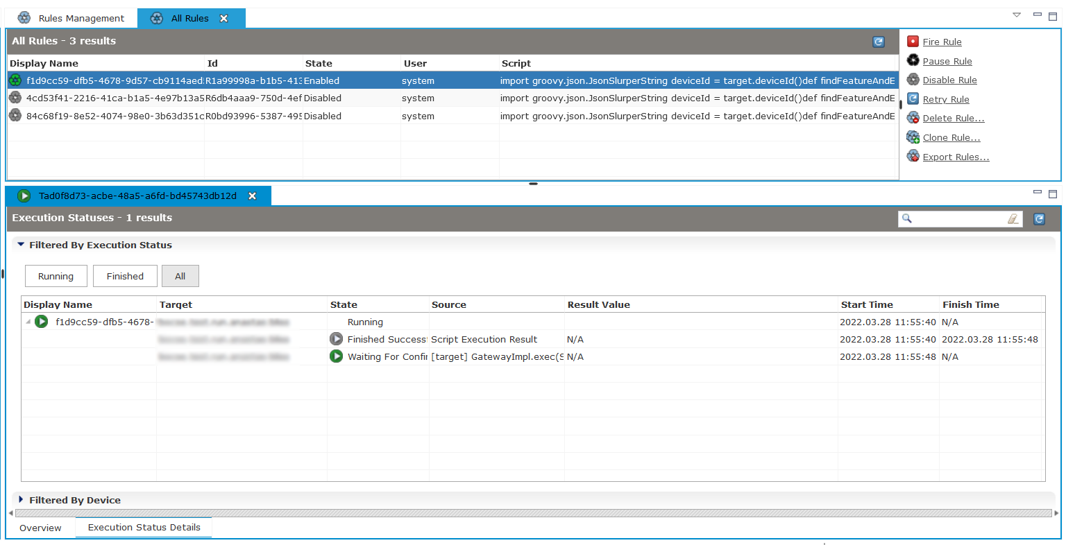Select the Script Execution Result source cell

pos(496,339)
